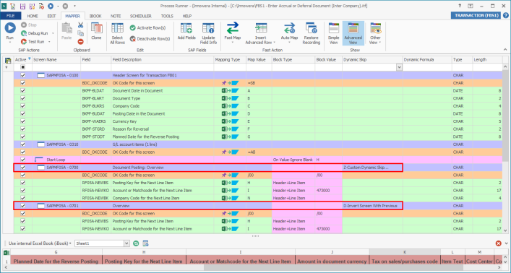Toggle Active checkbox on Start Loop row
The height and width of the screenshot is (273, 511).
(23, 160)
